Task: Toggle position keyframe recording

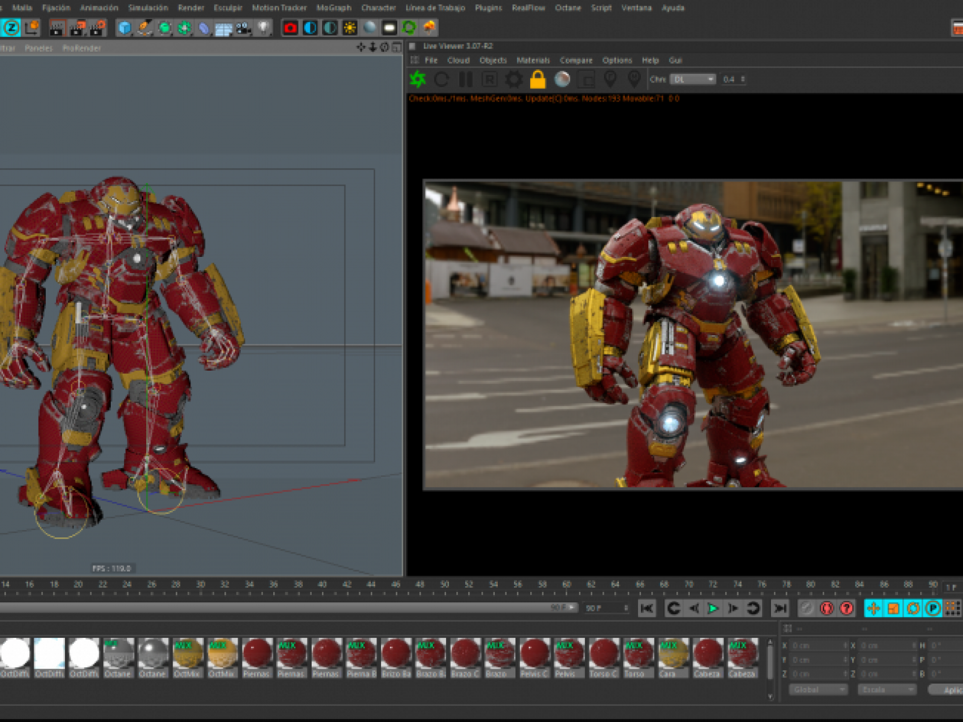Action: point(873,608)
